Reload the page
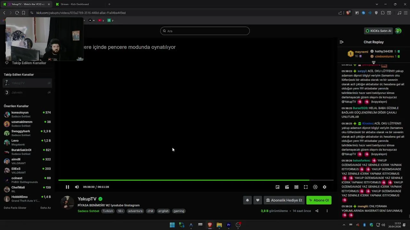The width and height of the screenshot is (410, 230). (17, 13)
